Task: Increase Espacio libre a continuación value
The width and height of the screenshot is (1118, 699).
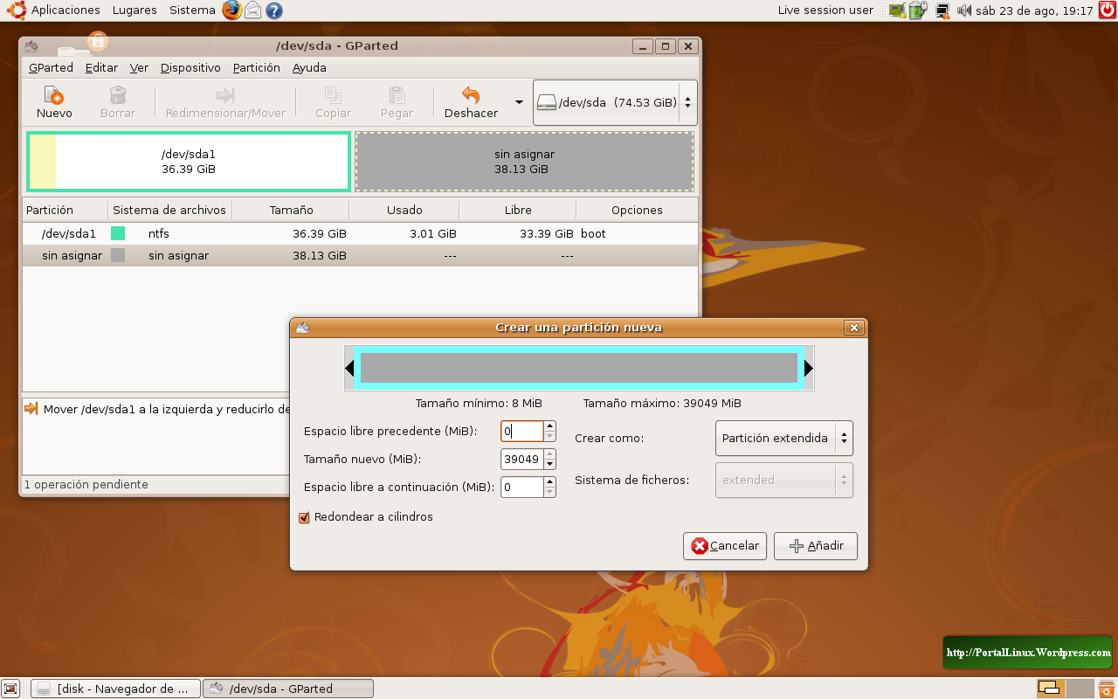Action: 549,482
